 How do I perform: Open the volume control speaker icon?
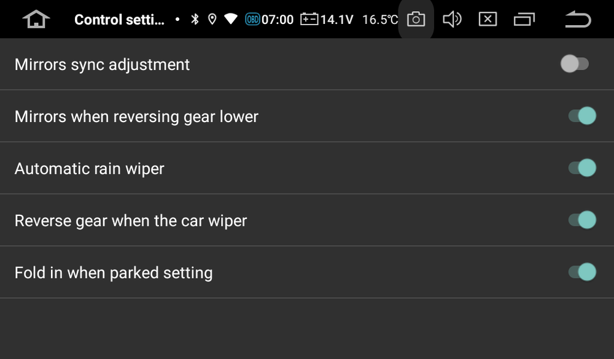453,19
